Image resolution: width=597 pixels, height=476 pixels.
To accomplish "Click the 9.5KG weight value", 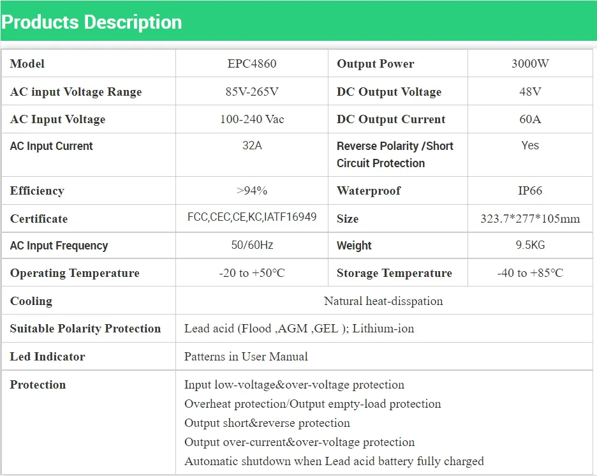I will [x=530, y=245].
